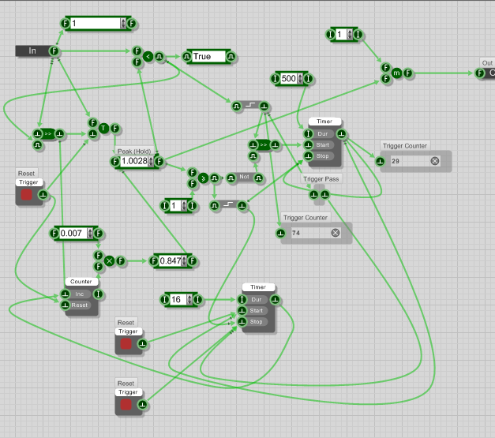Select the In input node
The height and width of the screenshot is (438, 495).
[x=32, y=51]
